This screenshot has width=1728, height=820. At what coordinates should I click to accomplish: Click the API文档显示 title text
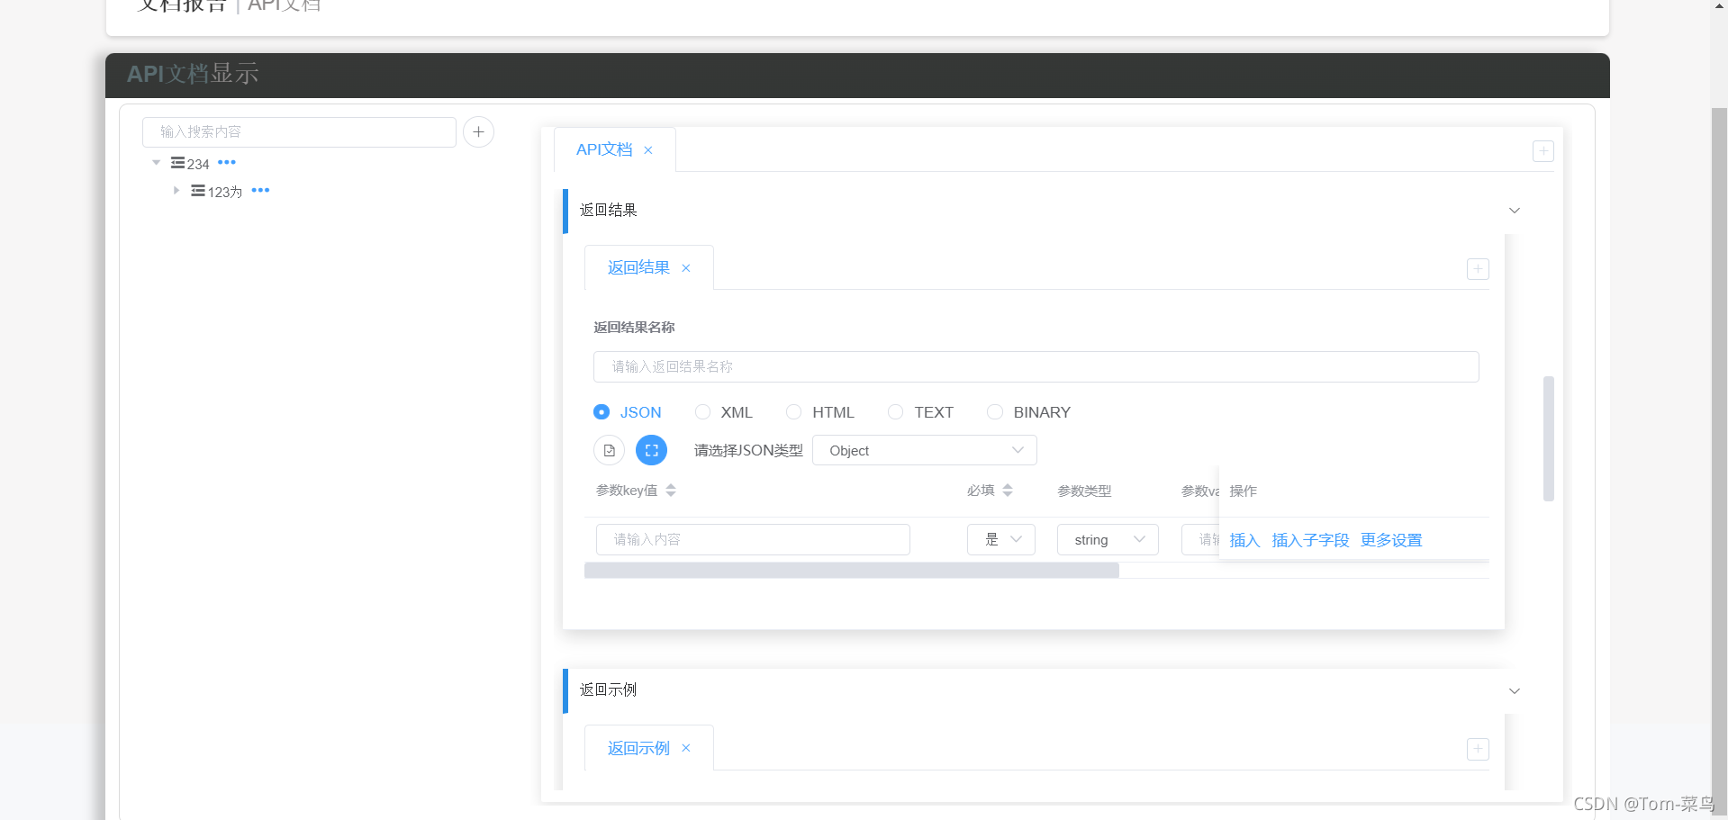coord(193,74)
